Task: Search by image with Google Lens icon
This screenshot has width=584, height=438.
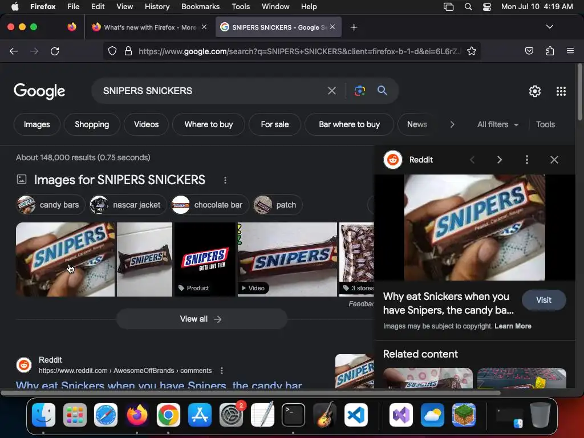Action: point(360,91)
